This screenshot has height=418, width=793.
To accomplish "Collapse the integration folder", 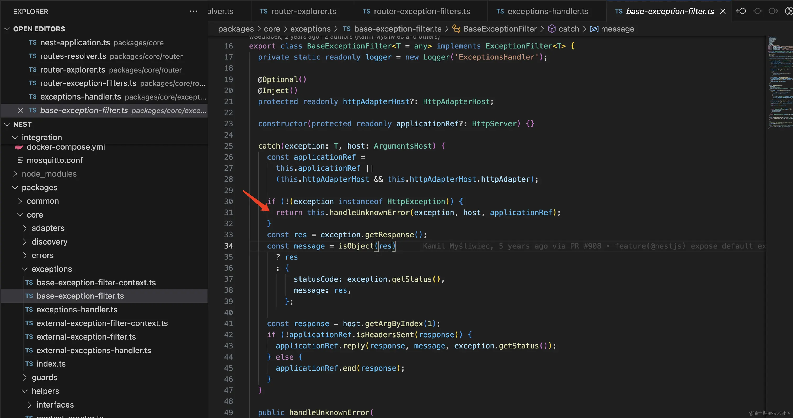I will coord(15,137).
